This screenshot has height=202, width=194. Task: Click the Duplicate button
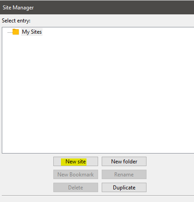click(x=124, y=187)
